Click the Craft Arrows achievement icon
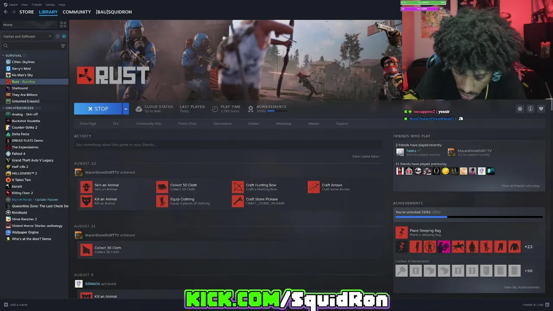Image resolution: width=553 pixels, height=311 pixels. 314,187
